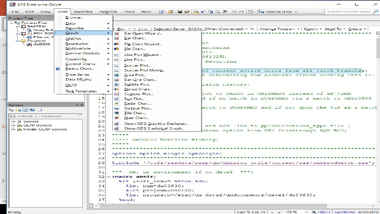Click the search magnifier icon
This screenshot has width=380, height=214.
coord(376,12)
